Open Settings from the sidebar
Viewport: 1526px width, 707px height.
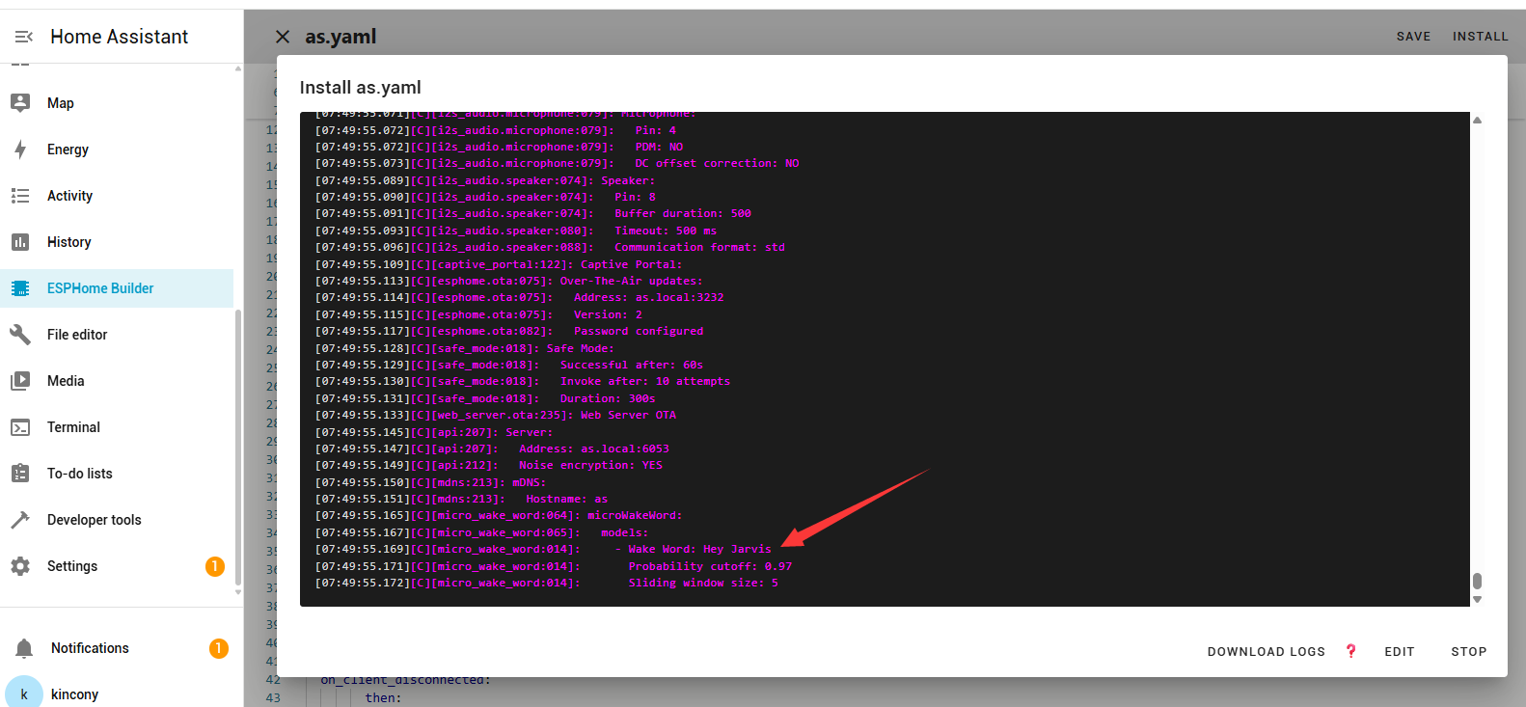click(x=72, y=566)
